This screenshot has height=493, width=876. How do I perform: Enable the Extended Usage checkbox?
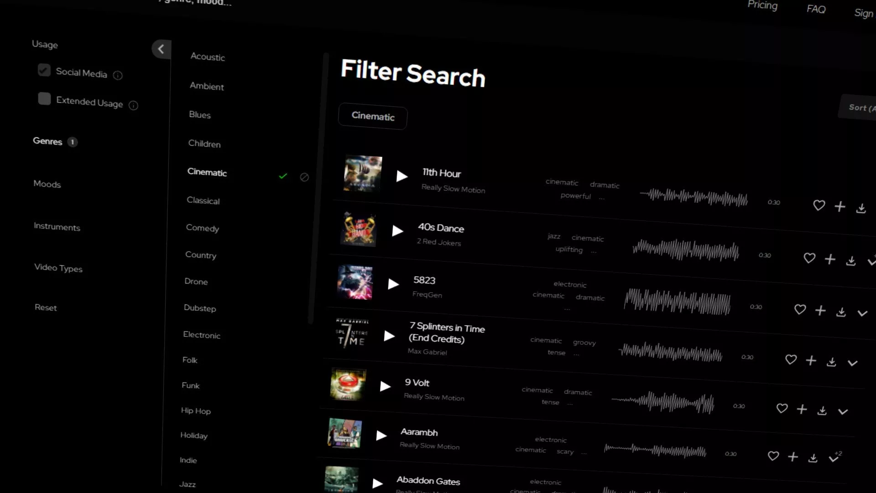44,99
